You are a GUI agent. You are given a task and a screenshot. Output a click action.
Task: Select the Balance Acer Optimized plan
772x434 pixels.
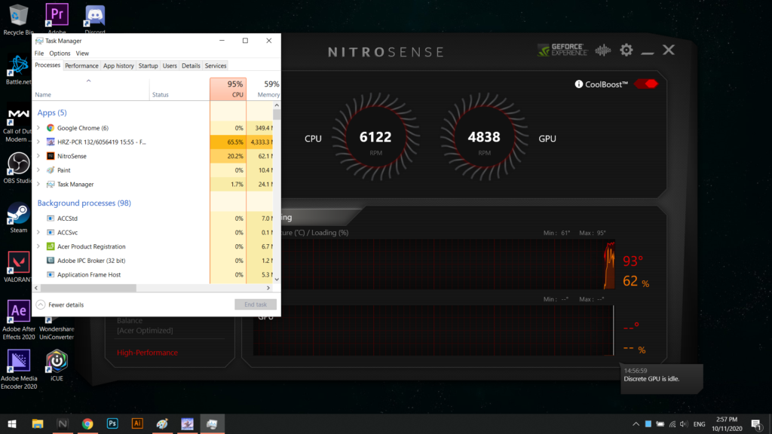[x=145, y=325]
